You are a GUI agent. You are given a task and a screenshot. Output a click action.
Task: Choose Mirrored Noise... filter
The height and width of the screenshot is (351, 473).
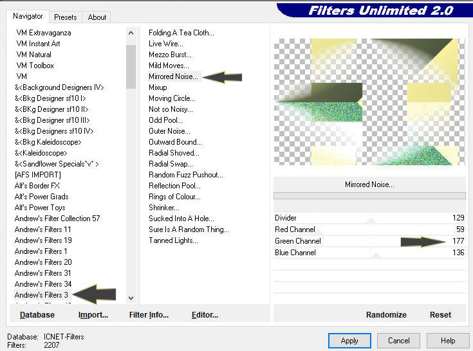click(173, 76)
